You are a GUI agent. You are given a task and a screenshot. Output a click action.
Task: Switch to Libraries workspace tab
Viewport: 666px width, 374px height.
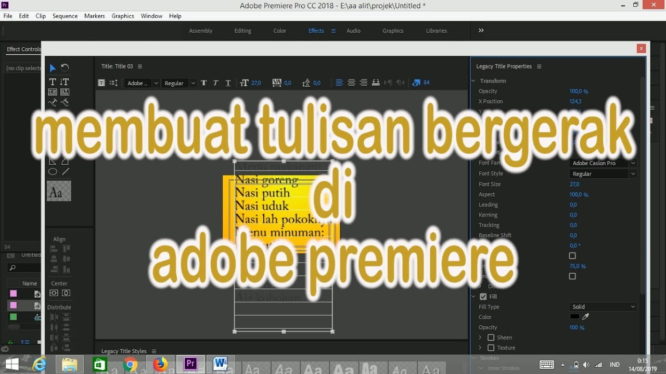437,31
